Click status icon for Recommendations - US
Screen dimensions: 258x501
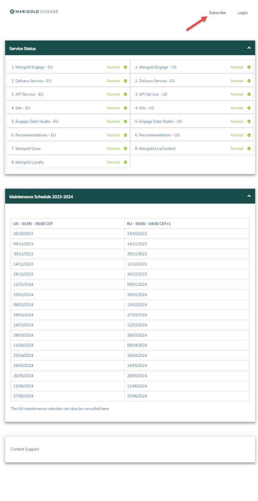[x=249, y=135]
